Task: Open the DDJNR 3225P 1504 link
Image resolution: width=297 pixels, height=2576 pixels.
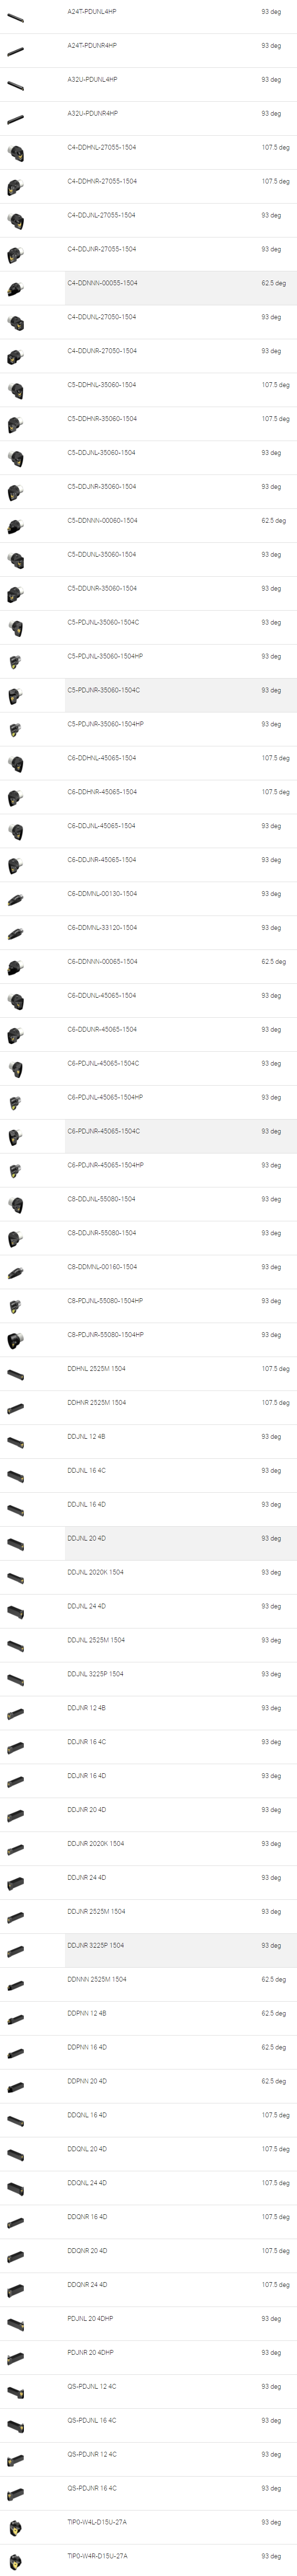Action: 96,1945
